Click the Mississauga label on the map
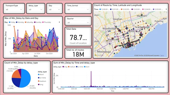 (104, 52)
